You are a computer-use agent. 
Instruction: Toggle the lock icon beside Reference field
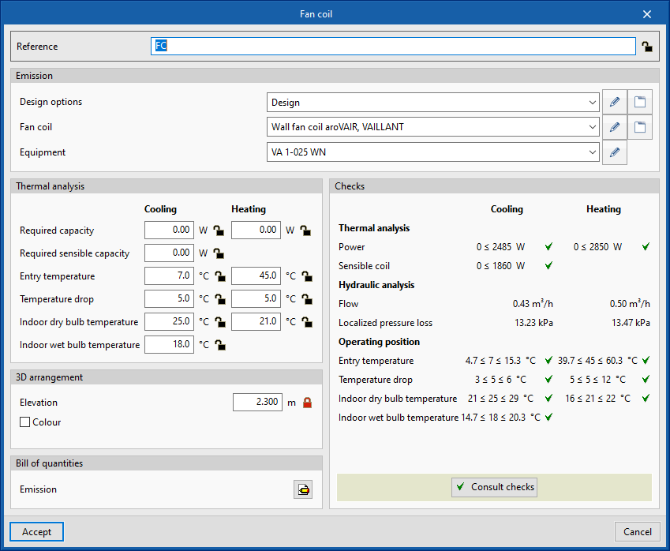coord(646,47)
